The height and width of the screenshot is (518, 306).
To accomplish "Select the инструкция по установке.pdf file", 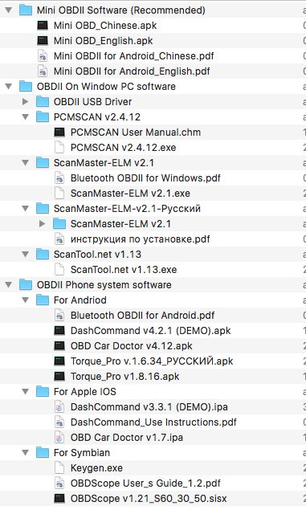I will (153, 239).
